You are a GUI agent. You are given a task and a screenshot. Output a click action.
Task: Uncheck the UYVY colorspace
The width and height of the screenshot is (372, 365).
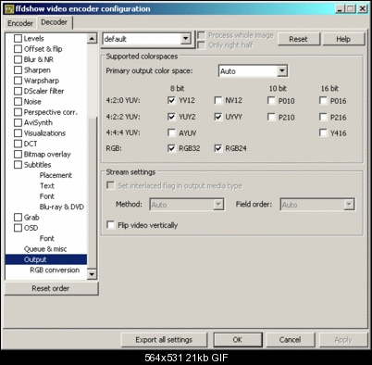click(218, 117)
